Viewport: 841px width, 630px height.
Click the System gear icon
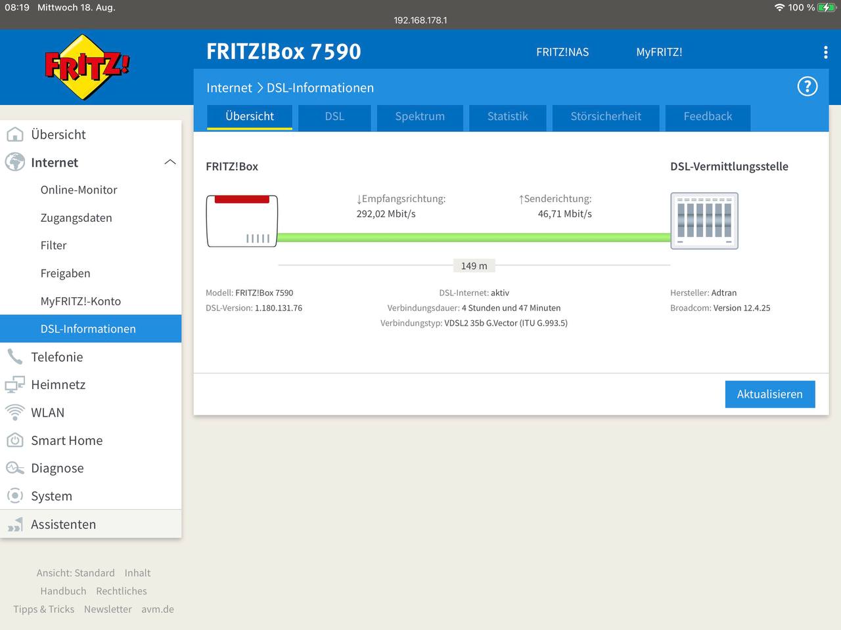[x=14, y=496]
